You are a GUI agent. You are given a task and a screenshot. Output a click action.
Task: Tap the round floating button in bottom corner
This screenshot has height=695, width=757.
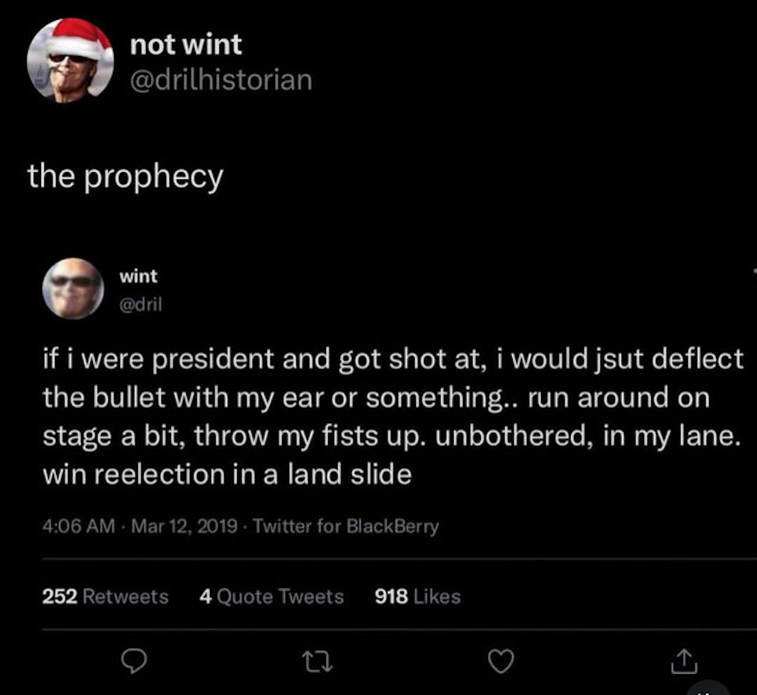click(x=708, y=690)
